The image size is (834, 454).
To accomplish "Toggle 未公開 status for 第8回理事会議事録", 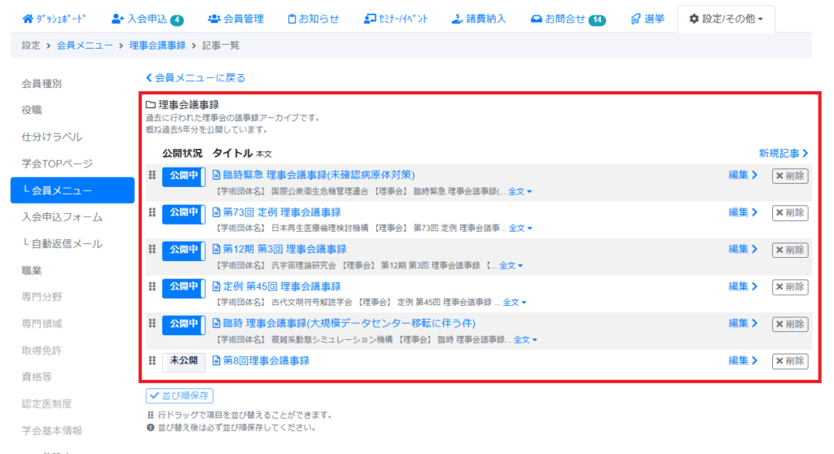I will 182,361.
